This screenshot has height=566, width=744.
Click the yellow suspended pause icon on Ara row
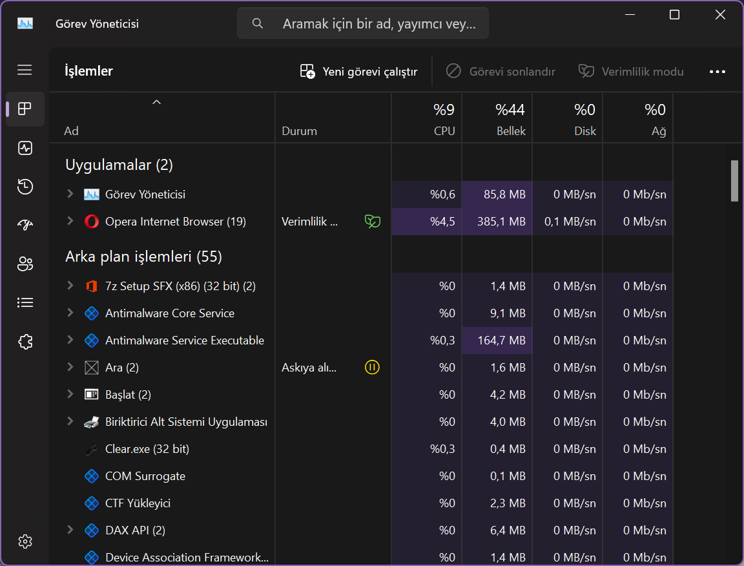372,367
